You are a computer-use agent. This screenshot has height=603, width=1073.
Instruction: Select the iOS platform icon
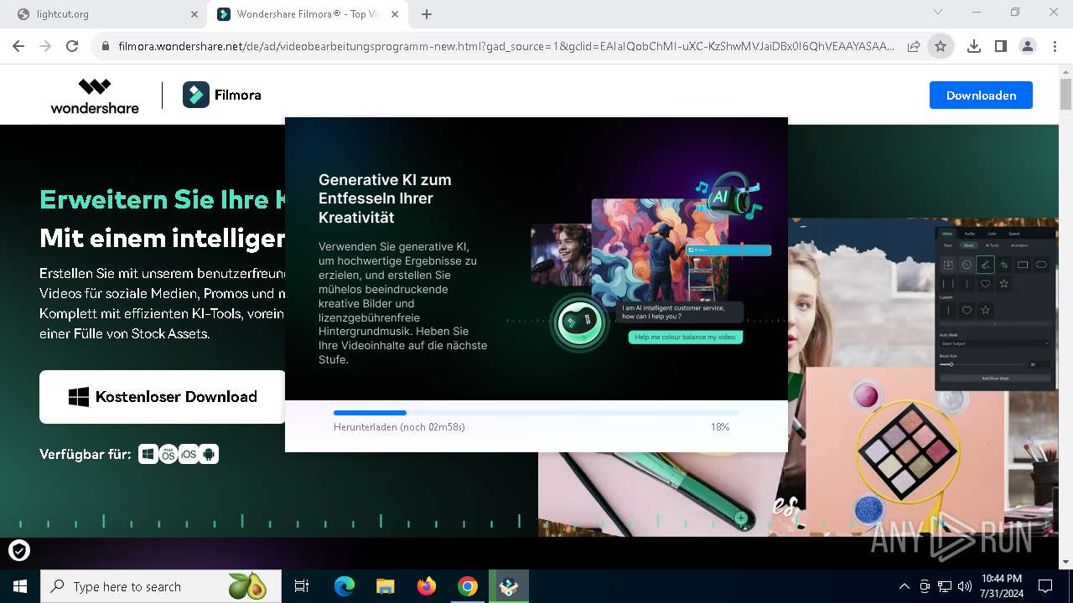(x=189, y=455)
